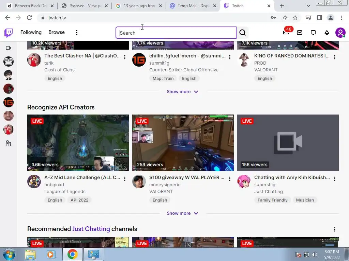
Task: Go back to the previous page
Action: coord(7,18)
